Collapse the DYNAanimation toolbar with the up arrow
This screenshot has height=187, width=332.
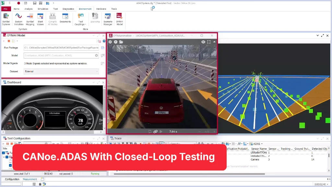tap(215, 42)
